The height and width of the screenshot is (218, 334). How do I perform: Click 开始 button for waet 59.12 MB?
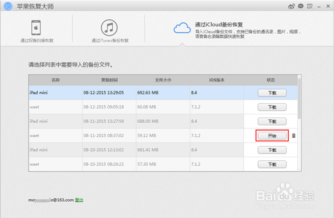point(272,135)
